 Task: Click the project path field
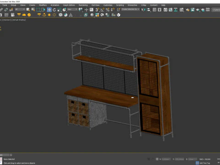(x=216, y=10)
